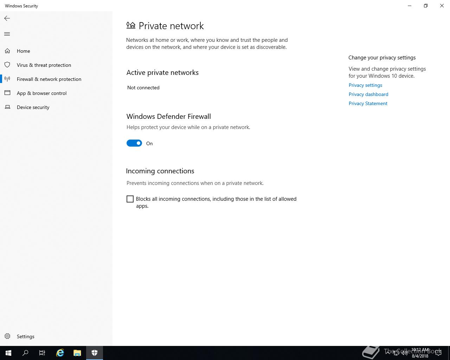
Task: Click the Incoming connections heading
Action: click(x=160, y=171)
